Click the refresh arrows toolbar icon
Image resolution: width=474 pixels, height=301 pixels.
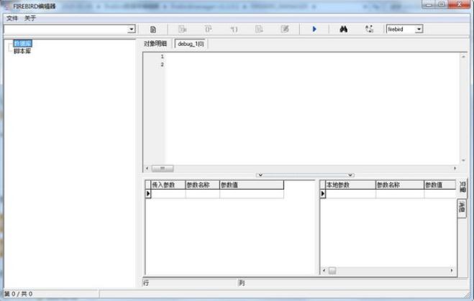tap(369, 29)
